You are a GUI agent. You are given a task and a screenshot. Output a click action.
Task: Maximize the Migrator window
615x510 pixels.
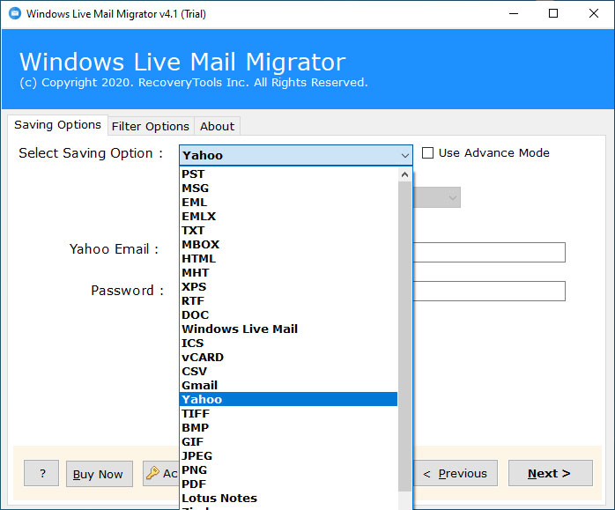pyautogui.click(x=553, y=14)
